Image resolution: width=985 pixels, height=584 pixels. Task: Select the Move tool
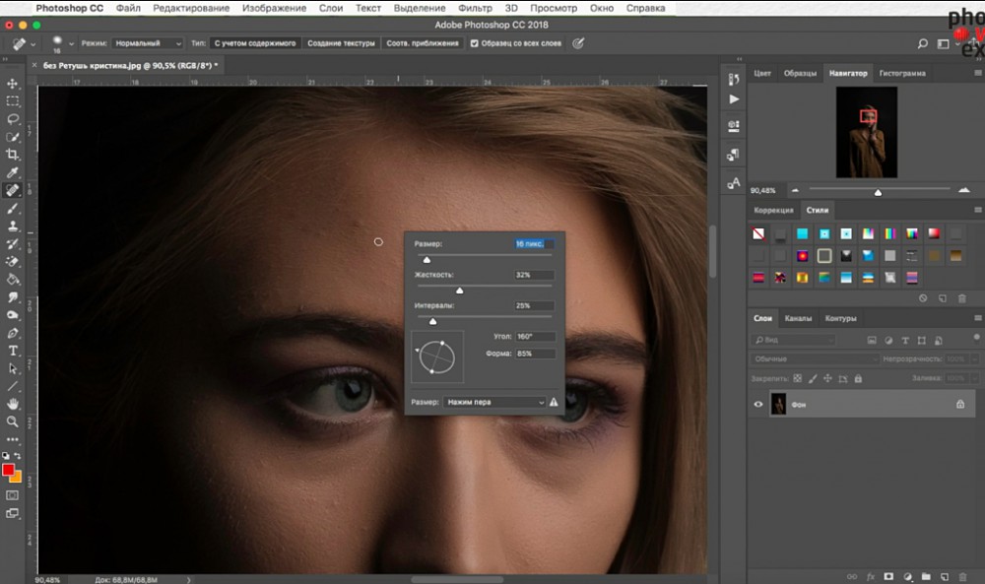click(13, 84)
